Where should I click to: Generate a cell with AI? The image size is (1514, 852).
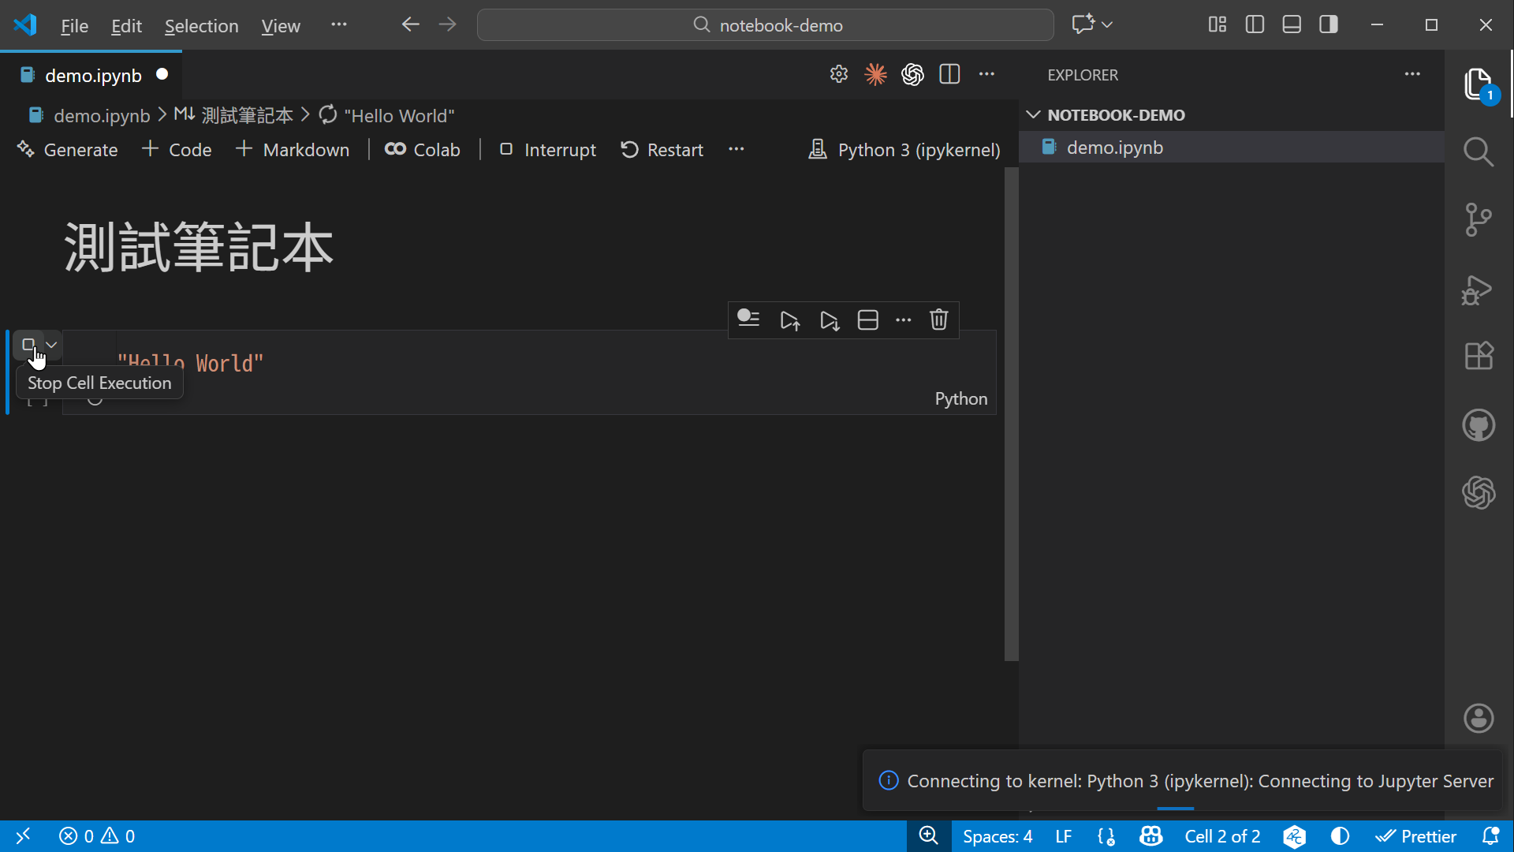68,150
